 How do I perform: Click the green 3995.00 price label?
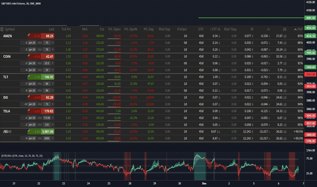click(310, 53)
